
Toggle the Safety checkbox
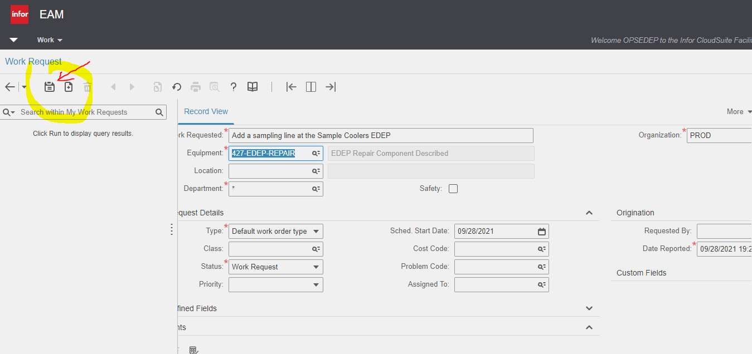(x=453, y=189)
